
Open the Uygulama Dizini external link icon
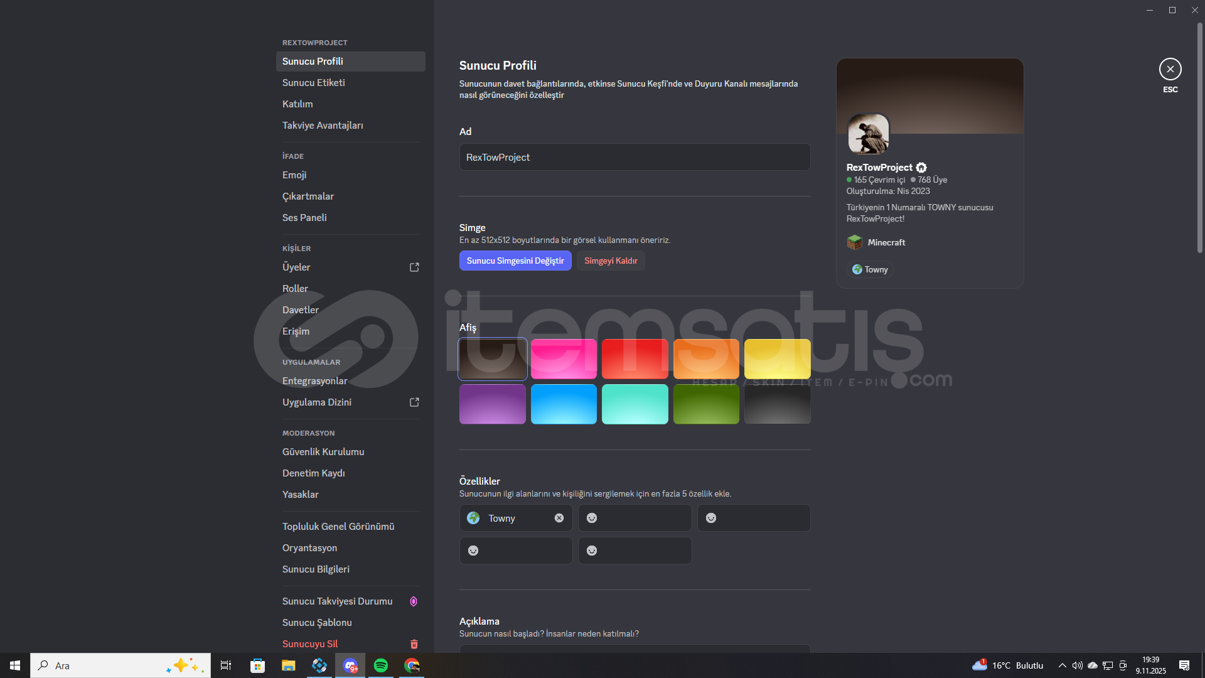[x=414, y=402]
